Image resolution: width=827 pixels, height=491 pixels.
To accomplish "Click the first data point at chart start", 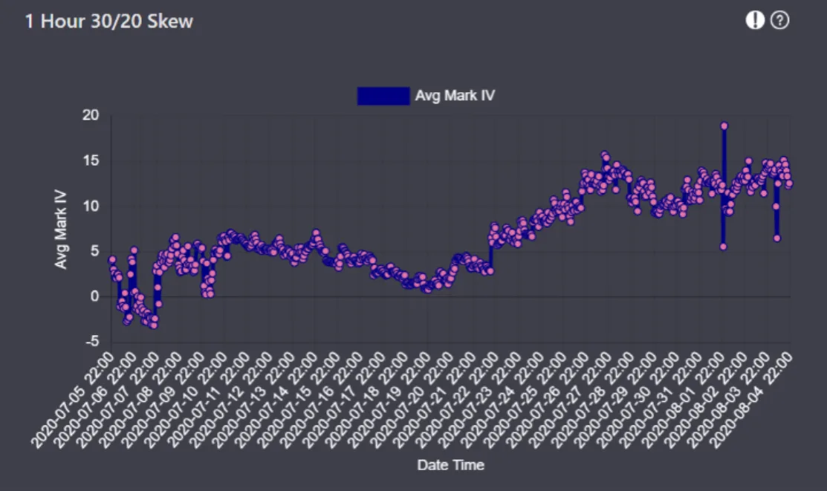I will (111, 259).
